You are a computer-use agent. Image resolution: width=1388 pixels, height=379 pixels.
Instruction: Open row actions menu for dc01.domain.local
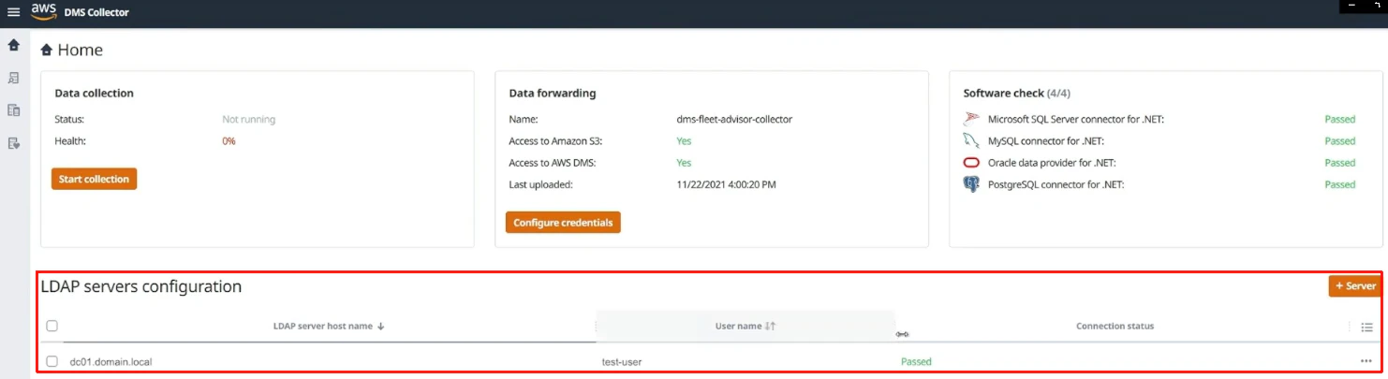(x=1366, y=361)
